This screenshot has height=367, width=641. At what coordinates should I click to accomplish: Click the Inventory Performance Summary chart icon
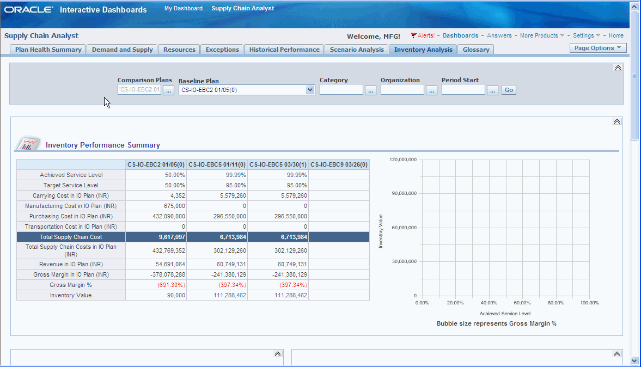point(28,143)
